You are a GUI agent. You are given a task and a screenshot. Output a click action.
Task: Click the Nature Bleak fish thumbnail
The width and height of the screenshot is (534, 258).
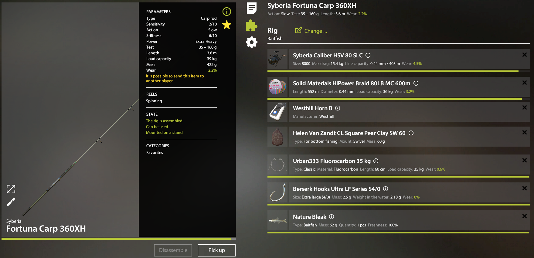(277, 220)
